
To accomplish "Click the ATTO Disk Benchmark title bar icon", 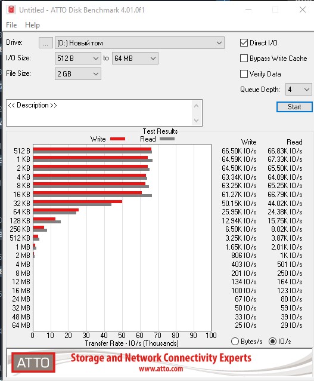I will point(11,10).
